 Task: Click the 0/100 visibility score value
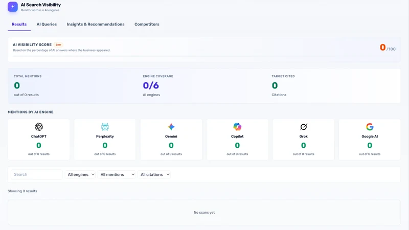coord(388,48)
